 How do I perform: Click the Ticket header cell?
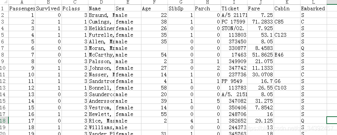[x=234, y=8]
